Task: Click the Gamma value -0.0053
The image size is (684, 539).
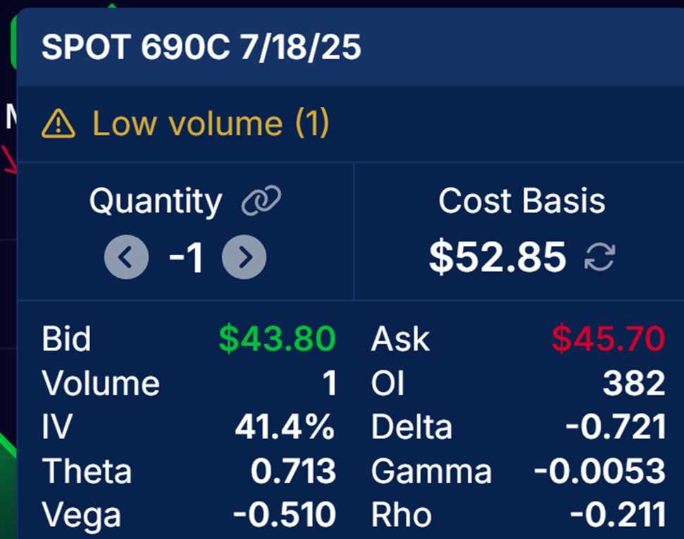Action: click(x=599, y=471)
